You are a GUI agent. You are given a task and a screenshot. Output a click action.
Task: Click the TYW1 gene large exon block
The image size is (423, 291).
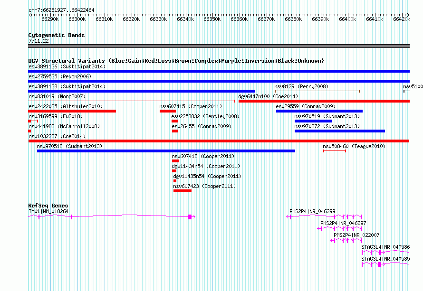point(190,217)
